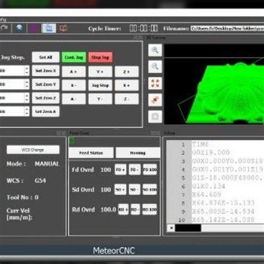Select G-code line 6 G1X0.134
The image size is (264, 264).
tap(208, 186)
